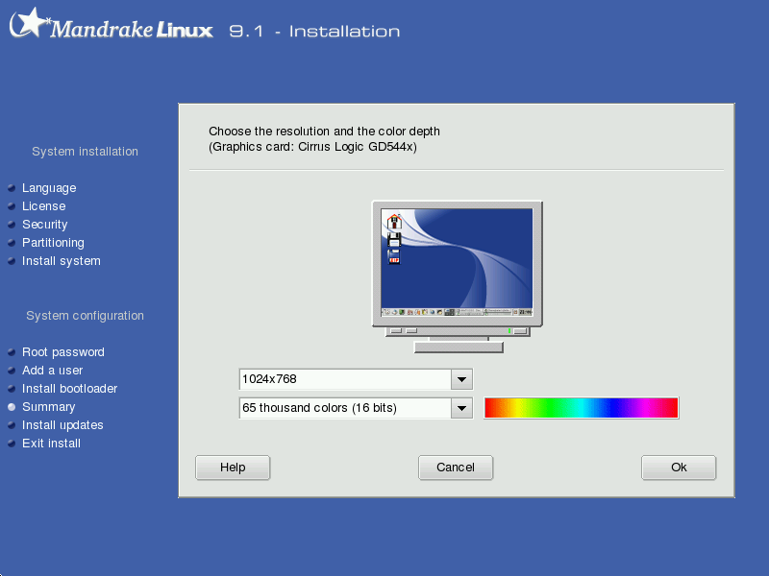Screen dimensions: 769x576
Task: Click the "Partitioning" step label
Action: pos(53,243)
